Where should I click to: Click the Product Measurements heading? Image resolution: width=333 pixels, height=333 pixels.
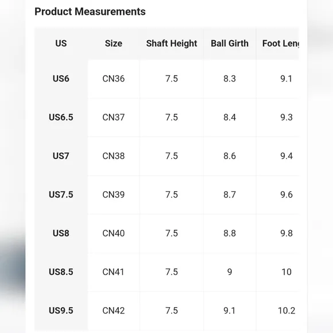[90, 11]
